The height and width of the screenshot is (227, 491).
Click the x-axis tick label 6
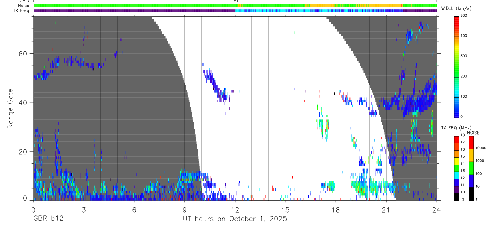[134, 210]
